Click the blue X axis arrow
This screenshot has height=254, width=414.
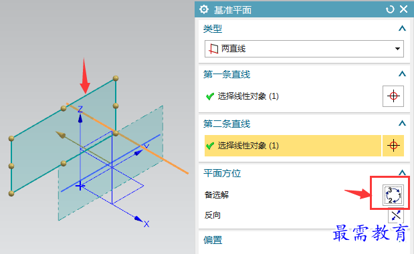[x=138, y=219]
